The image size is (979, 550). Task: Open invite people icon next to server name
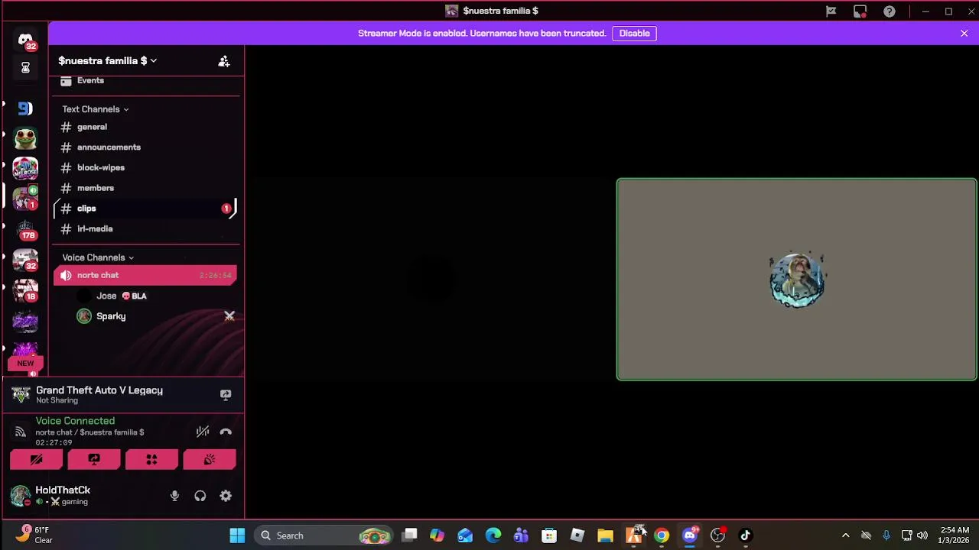click(x=224, y=61)
